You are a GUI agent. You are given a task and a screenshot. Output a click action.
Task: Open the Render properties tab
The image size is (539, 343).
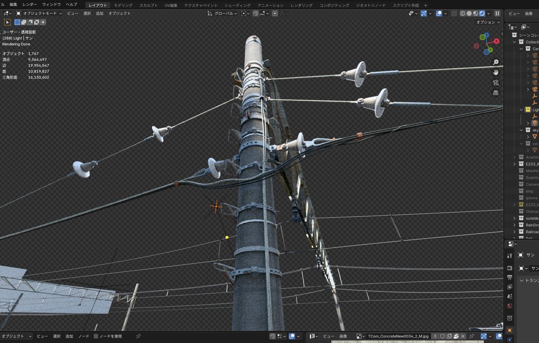tap(509, 268)
